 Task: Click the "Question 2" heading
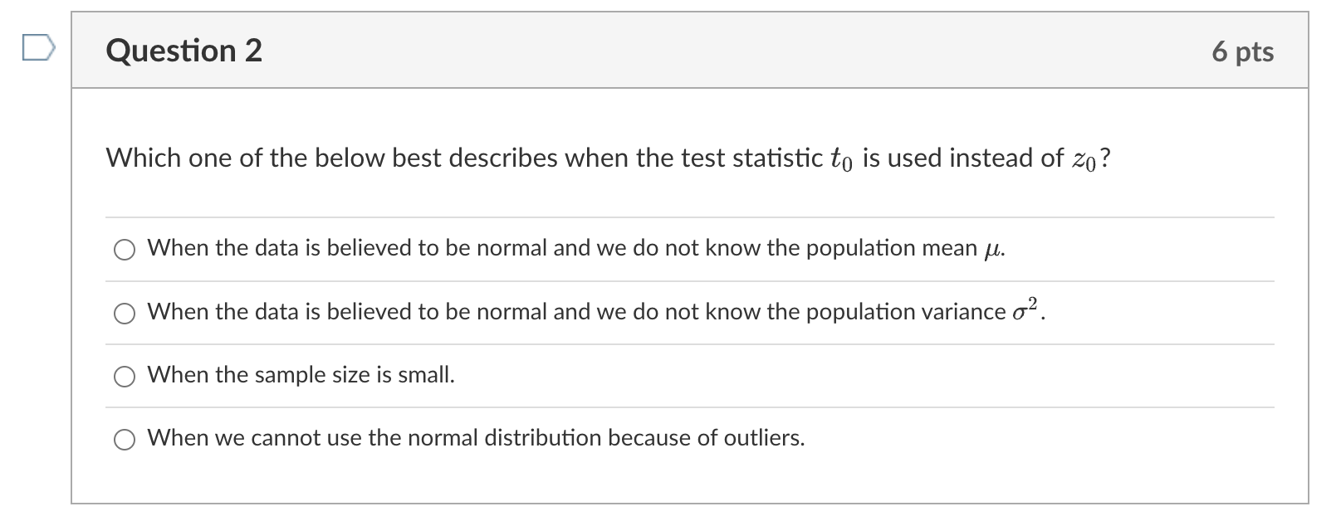tap(184, 51)
